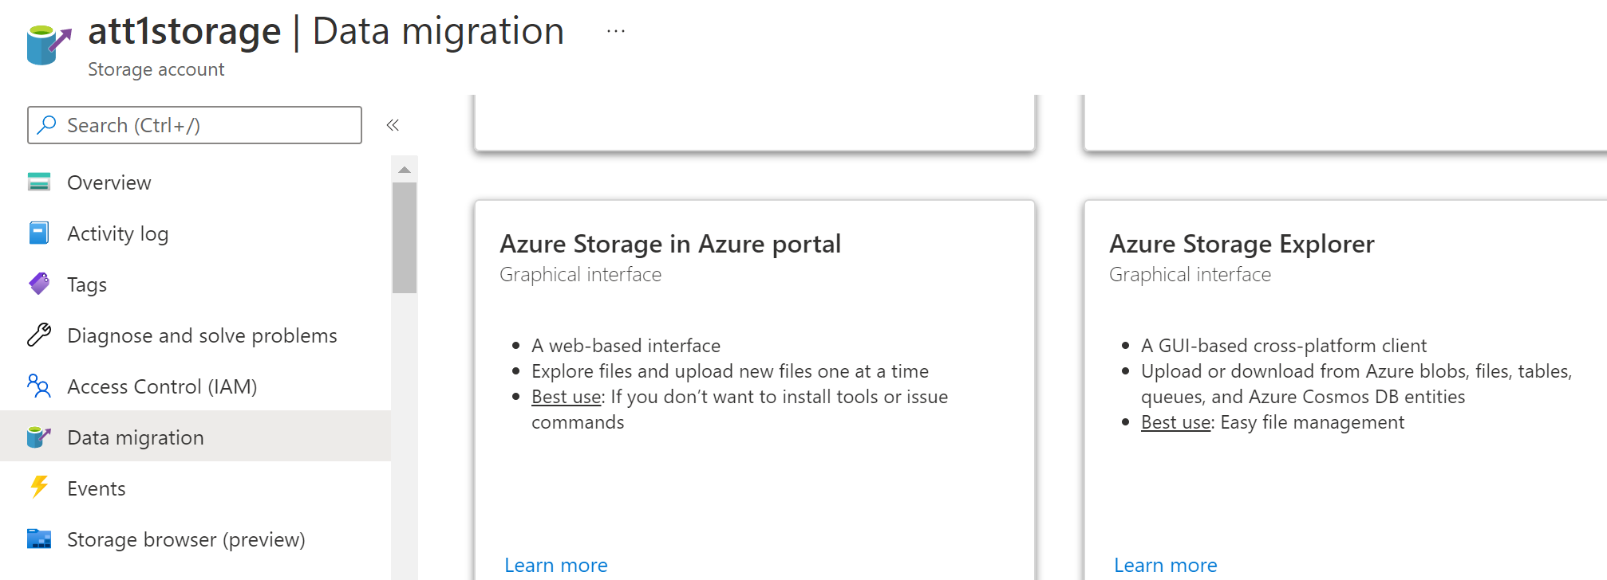Screen dimensions: 1607x580
Task: Click Best use link in Azure portal card
Action: [567, 397]
